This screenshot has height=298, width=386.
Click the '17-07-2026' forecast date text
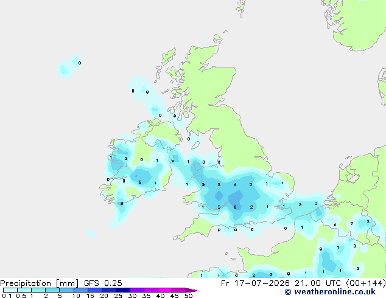point(262,283)
